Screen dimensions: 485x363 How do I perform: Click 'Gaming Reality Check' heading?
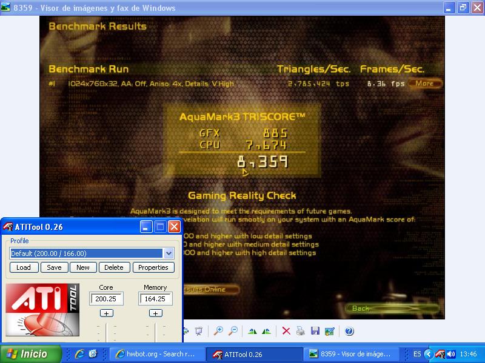(x=242, y=195)
